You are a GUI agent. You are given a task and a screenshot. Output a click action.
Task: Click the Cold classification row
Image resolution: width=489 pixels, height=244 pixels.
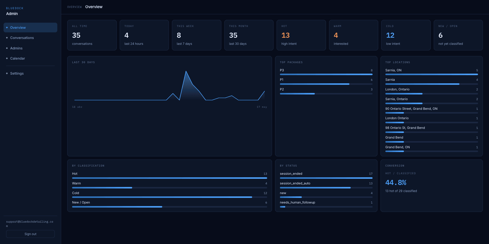point(170,195)
